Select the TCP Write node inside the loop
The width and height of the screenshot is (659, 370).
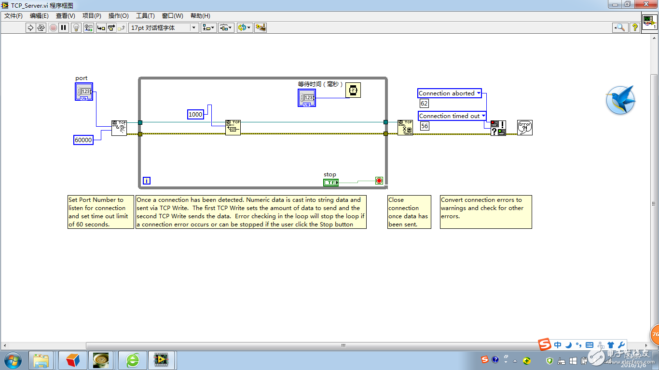(233, 128)
